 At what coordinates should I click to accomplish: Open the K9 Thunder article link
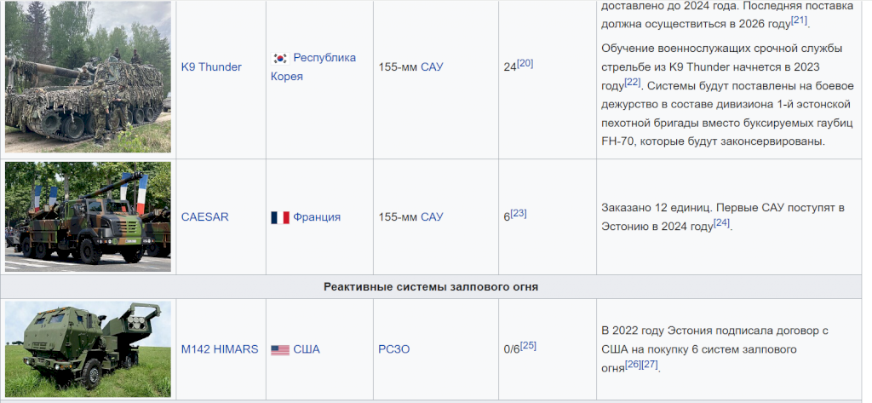pos(211,67)
